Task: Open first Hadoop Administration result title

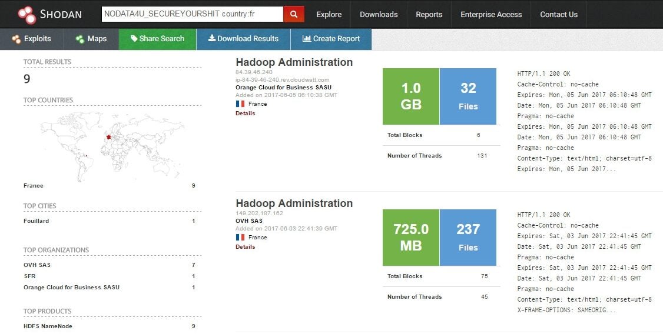Action: click(294, 62)
